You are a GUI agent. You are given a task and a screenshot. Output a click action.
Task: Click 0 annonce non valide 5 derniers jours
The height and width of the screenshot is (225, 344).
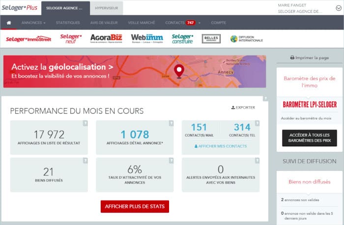coord(307,216)
